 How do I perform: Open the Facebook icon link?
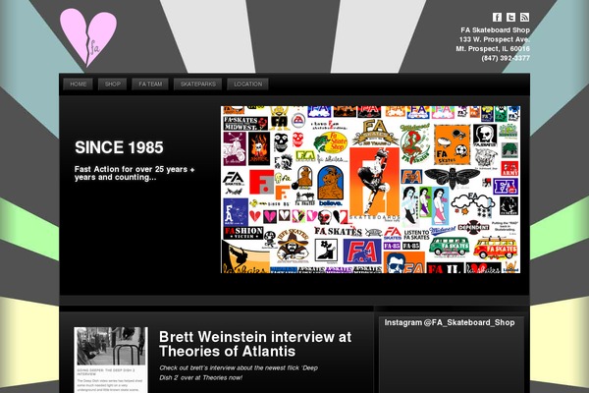[x=497, y=17]
